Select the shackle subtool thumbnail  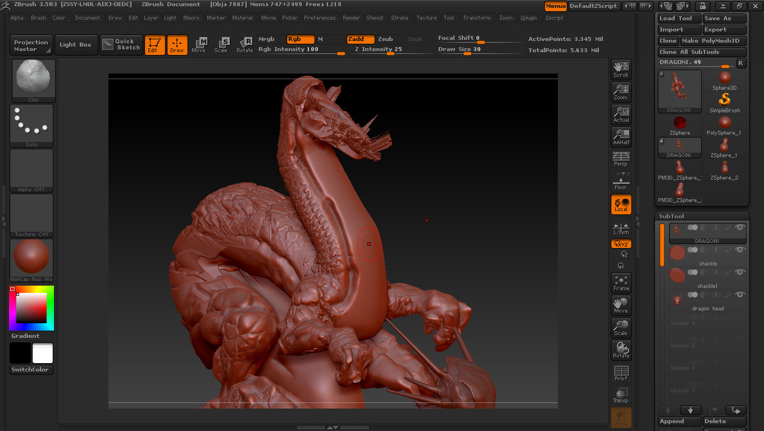pyautogui.click(x=677, y=253)
